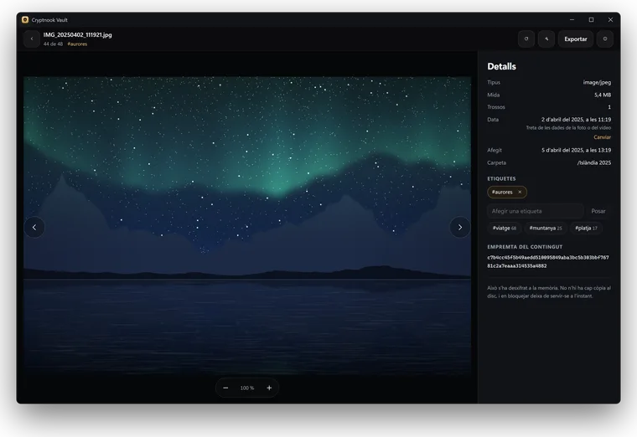Click the size value 5,4 MB

click(x=603, y=95)
